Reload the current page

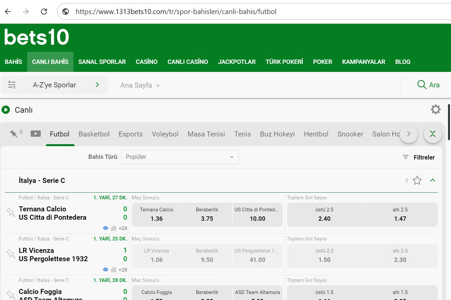pyautogui.click(x=44, y=12)
